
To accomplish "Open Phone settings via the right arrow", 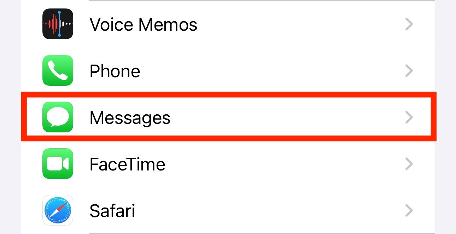I will [409, 71].
